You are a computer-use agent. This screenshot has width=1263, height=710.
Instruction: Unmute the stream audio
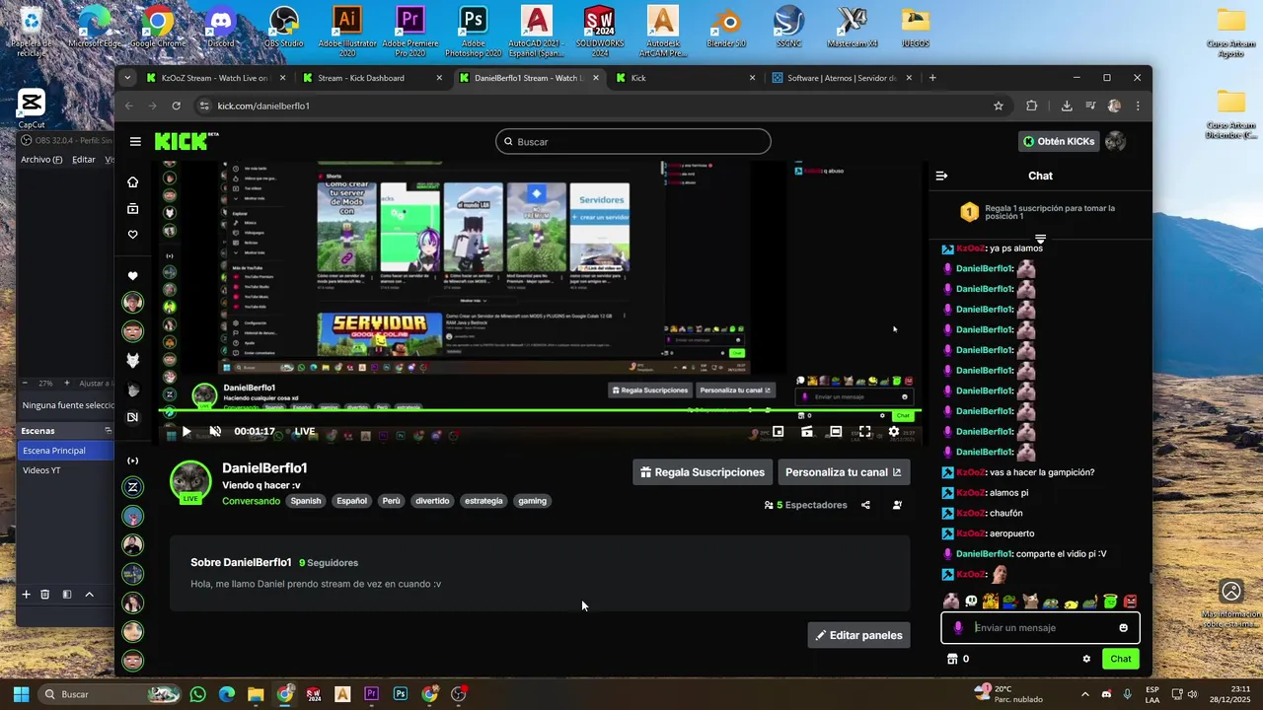(215, 431)
